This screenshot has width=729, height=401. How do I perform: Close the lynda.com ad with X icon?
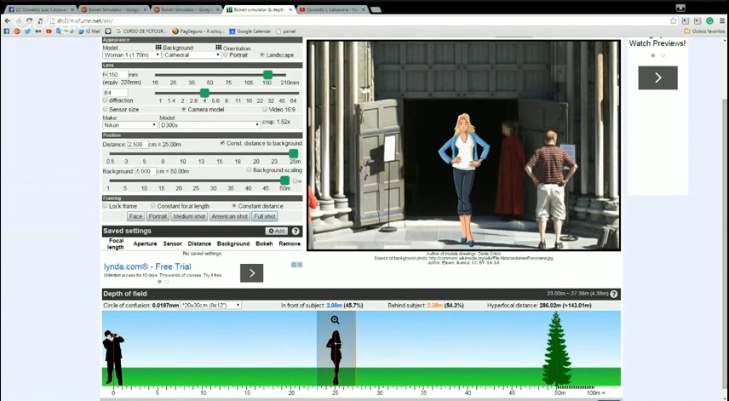point(300,265)
